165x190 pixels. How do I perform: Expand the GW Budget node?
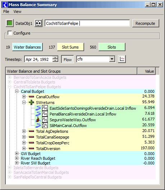click(x=17, y=154)
